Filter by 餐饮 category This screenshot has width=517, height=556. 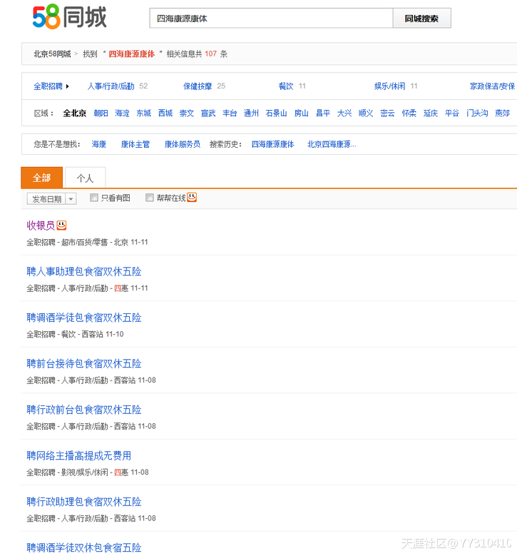286,86
